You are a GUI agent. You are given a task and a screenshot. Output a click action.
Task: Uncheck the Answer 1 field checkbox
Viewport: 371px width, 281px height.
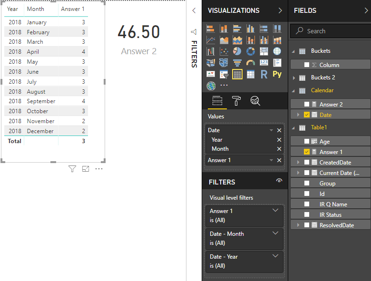click(x=307, y=152)
